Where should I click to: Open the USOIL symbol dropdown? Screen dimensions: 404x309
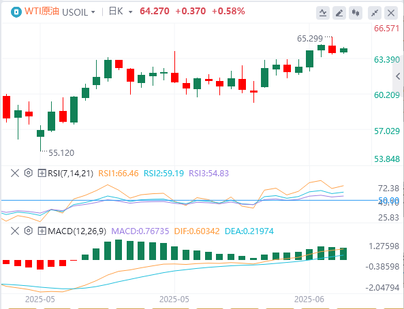[78, 12]
